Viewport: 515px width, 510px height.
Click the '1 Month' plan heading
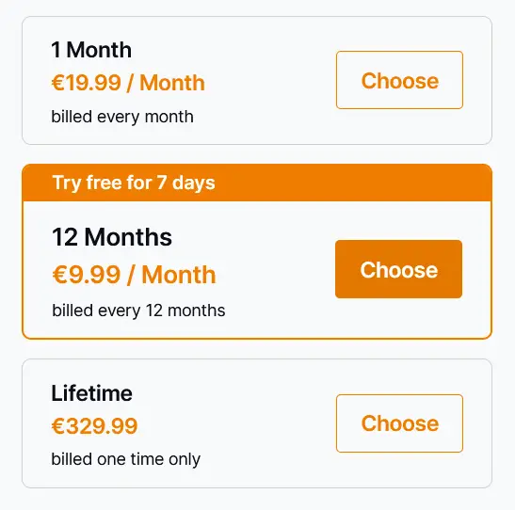91,50
